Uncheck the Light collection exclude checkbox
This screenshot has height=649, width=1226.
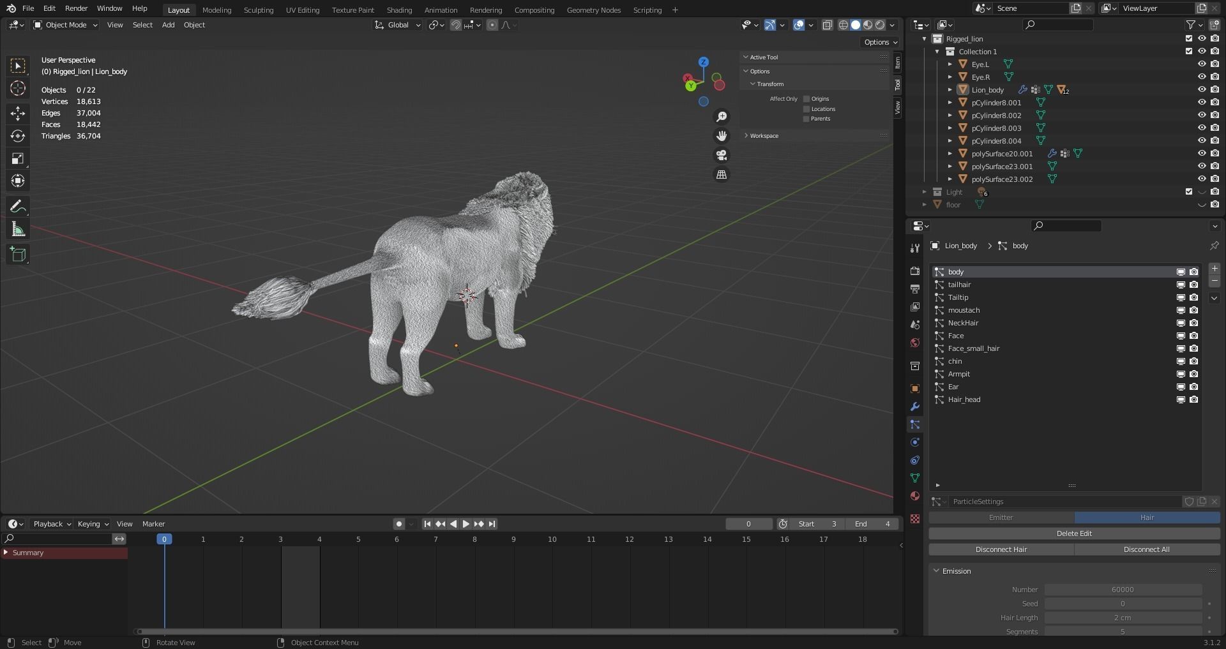coord(1188,191)
